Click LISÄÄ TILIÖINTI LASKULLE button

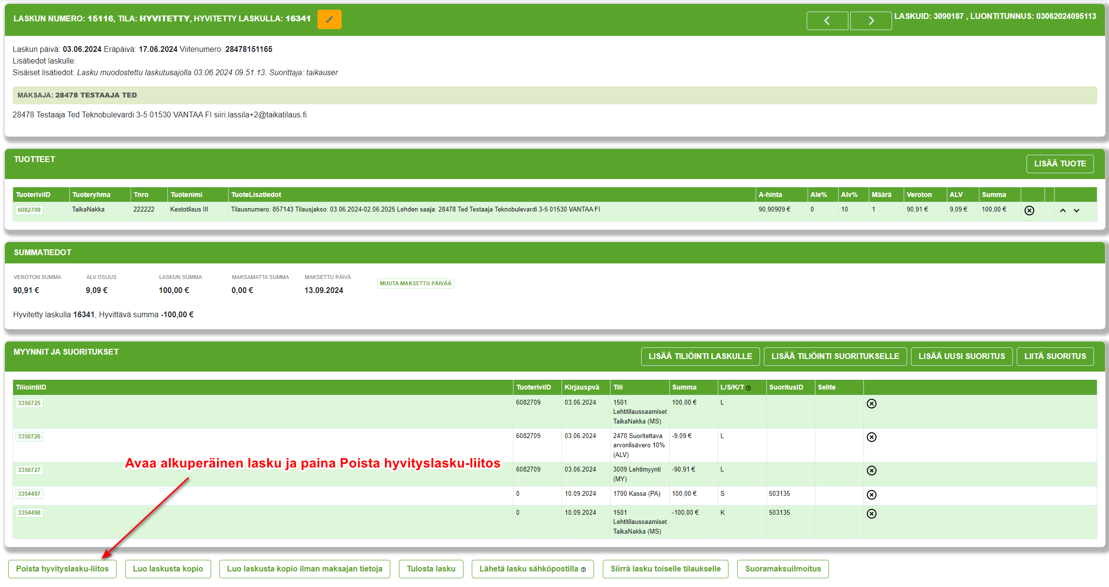(700, 357)
